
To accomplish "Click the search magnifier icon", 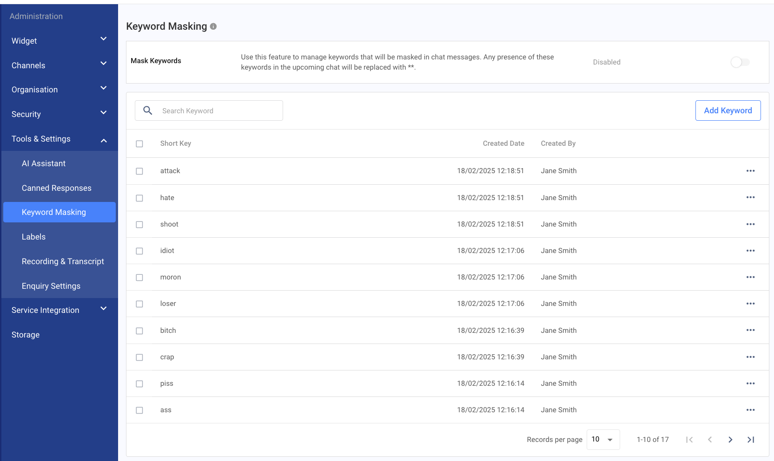I will pyautogui.click(x=148, y=110).
